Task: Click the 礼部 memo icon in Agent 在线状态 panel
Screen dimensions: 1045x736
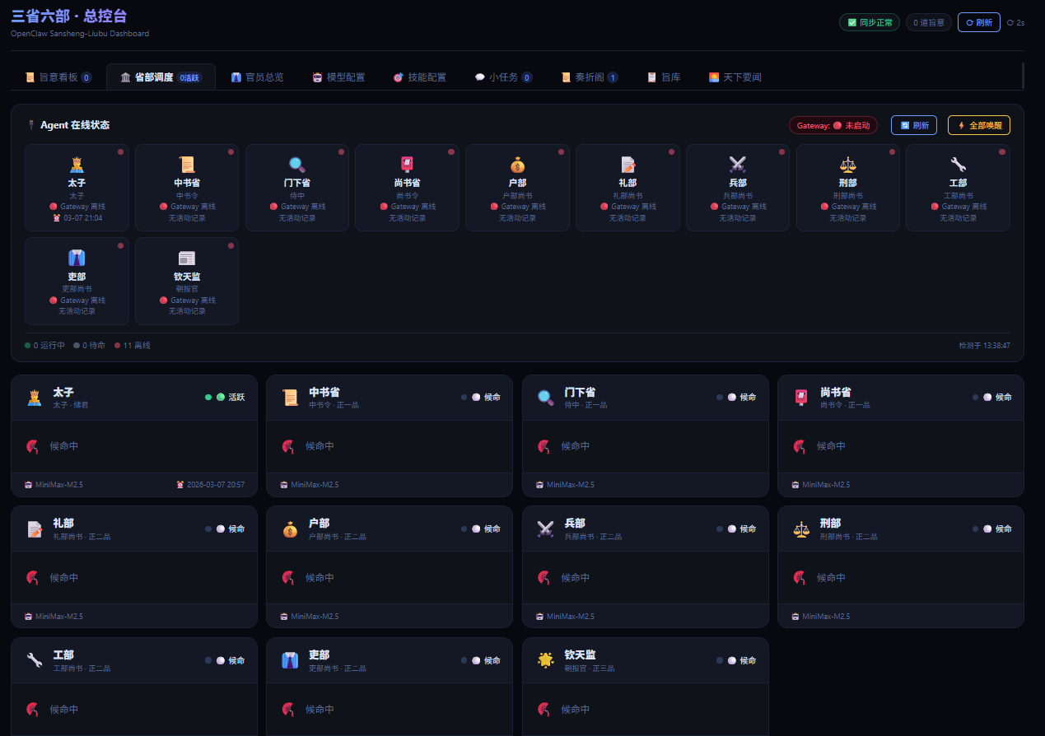Action: (x=627, y=165)
